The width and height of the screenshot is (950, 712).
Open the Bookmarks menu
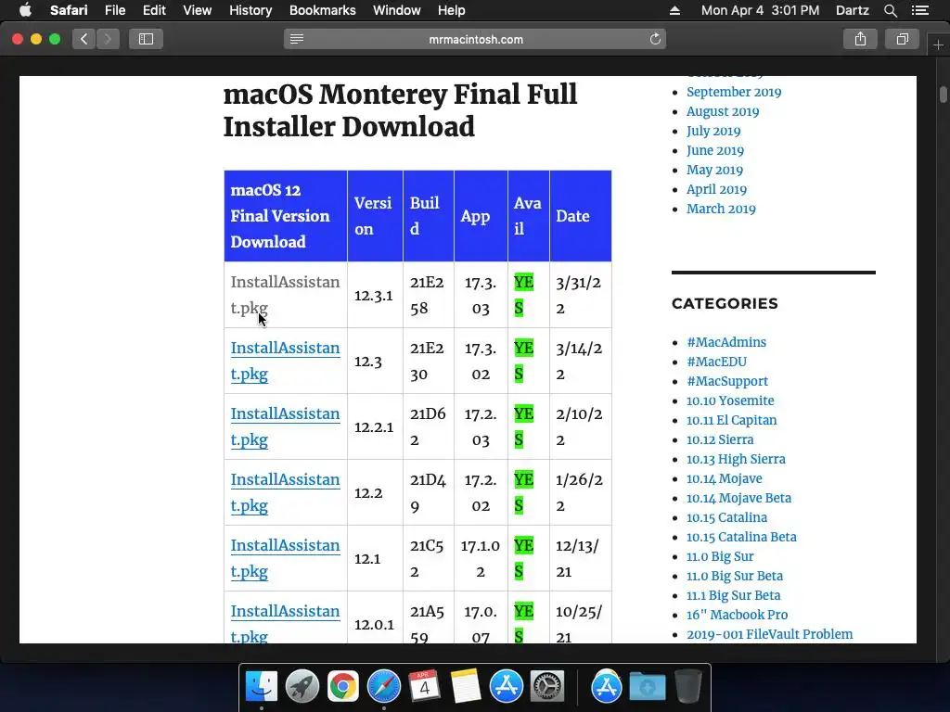pos(322,10)
